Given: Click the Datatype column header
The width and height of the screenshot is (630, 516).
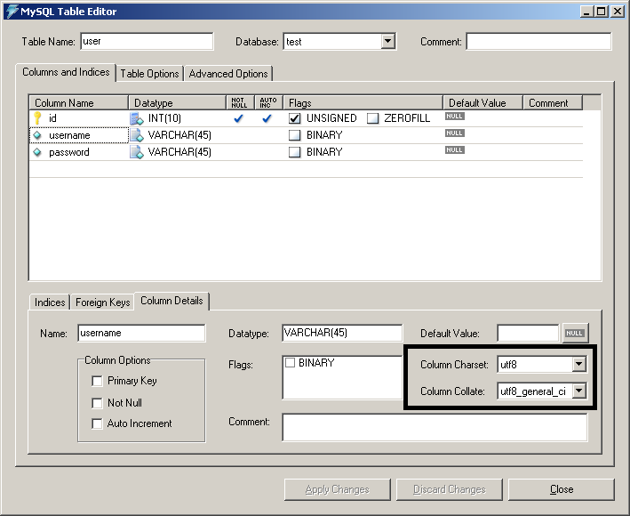Looking at the screenshot, I should coord(177,103).
